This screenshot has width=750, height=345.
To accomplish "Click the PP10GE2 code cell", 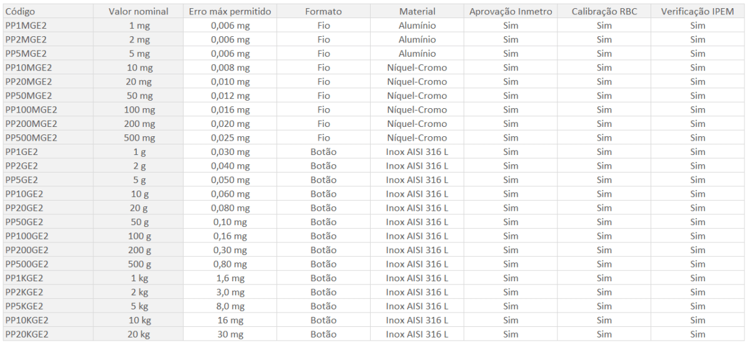I will coord(24,194).
